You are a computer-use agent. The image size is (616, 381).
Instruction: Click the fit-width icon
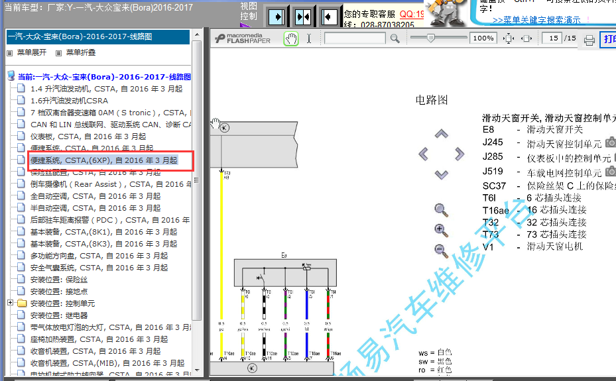tap(526, 38)
